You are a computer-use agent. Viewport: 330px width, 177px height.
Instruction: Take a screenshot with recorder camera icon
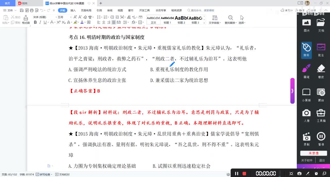299,173
